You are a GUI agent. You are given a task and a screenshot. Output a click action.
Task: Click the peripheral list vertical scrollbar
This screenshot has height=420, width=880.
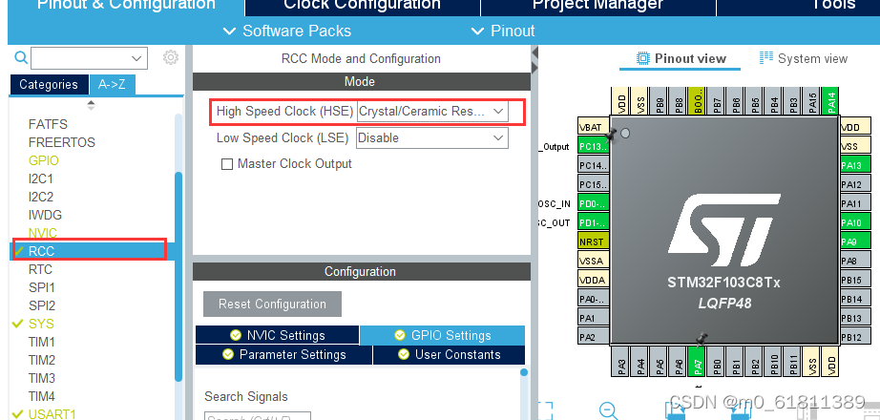click(x=178, y=275)
